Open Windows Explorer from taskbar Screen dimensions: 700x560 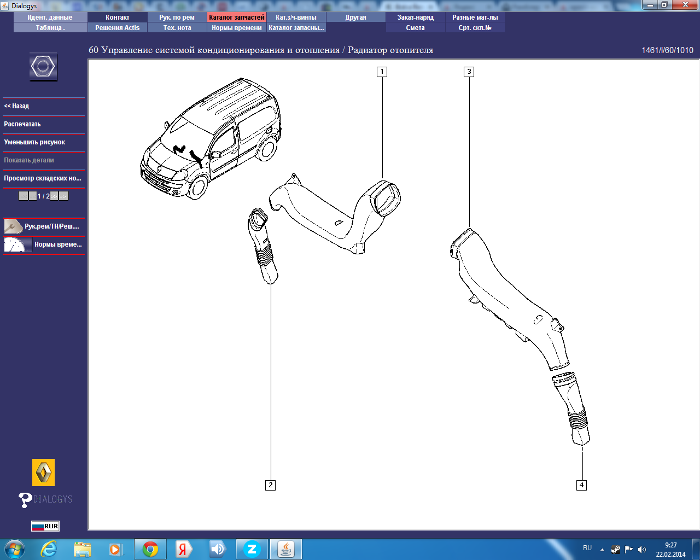(83, 549)
